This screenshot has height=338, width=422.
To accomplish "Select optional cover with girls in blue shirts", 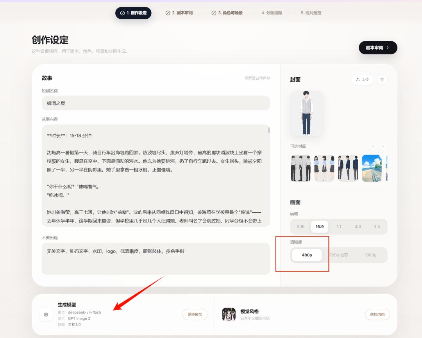I will point(324,168).
